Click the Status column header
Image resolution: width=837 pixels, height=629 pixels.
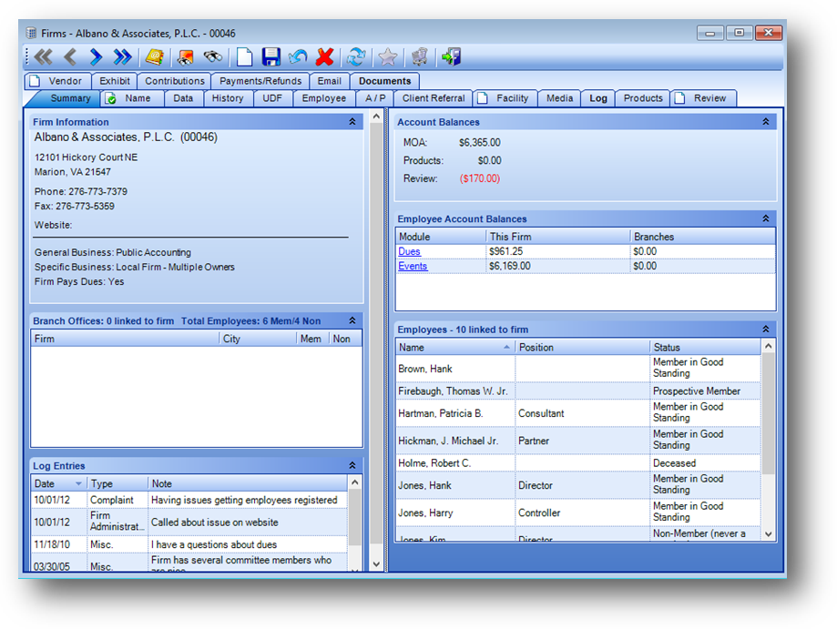tap(705, 348)
